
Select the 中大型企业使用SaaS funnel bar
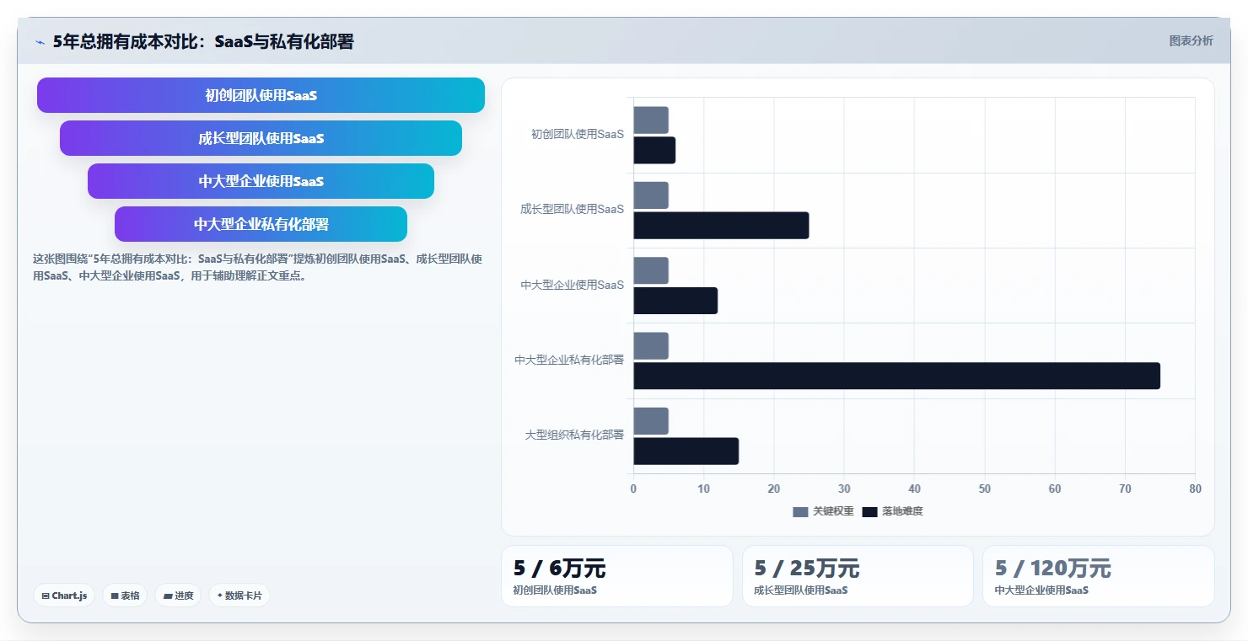[261, 181]
